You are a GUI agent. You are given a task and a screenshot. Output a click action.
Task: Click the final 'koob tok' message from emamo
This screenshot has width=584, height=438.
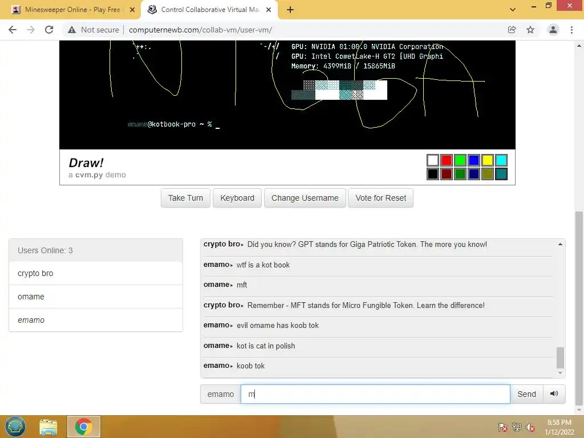251,366
